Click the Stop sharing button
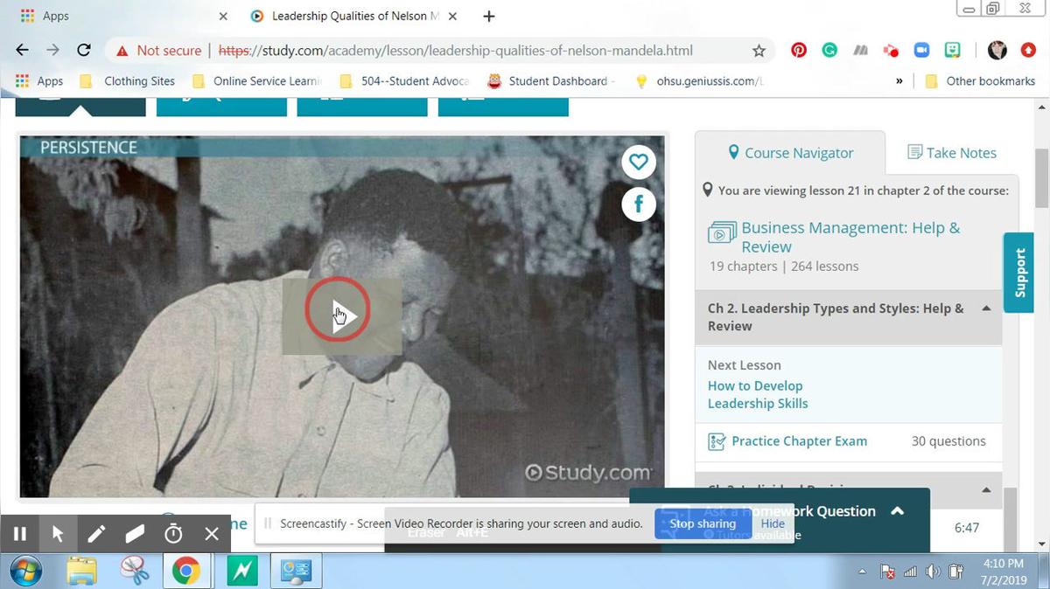Screen dimensions: 1050x589 (703, 523)
